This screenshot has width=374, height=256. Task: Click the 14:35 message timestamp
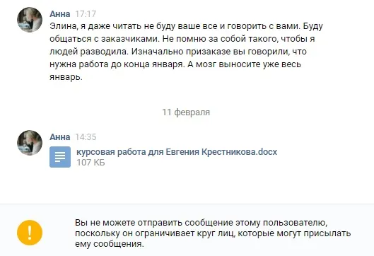[x=86, y=137]
